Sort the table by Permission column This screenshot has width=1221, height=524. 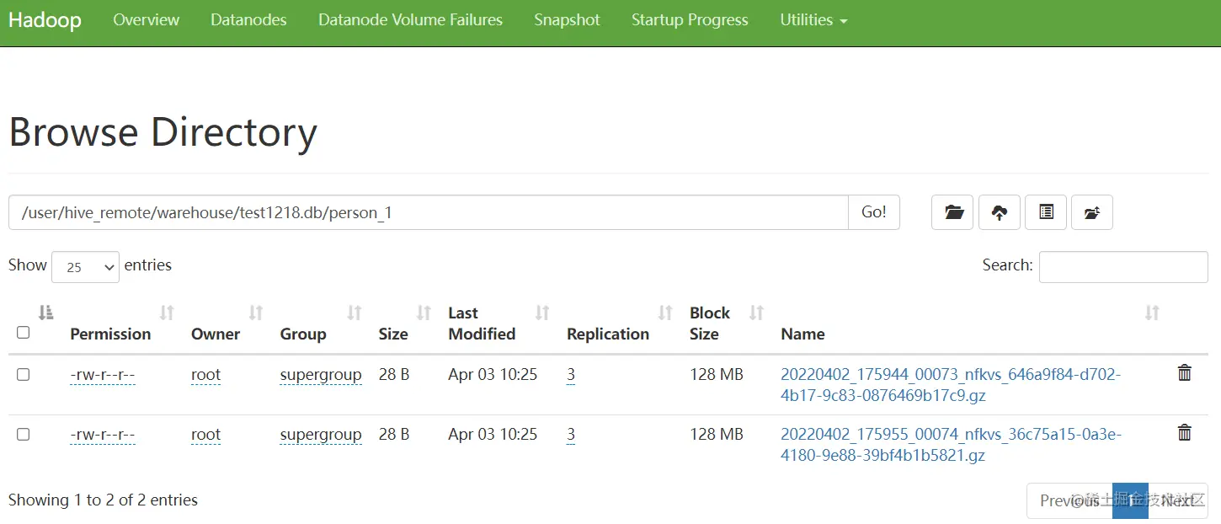pos(110,334)
